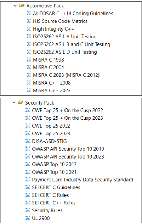Click the icon next to MISRA C++ 2023
The width and height of the screenshot is (142, 224).
(x=29, y=90)
